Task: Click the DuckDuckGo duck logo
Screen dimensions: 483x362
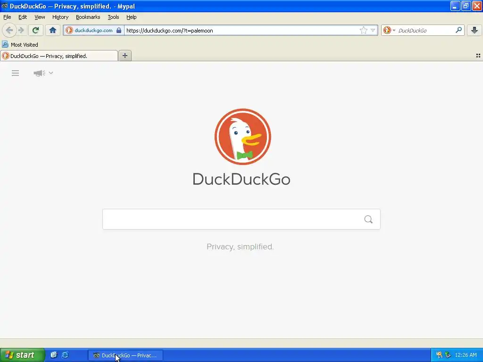Action: [x=243, y=137]
